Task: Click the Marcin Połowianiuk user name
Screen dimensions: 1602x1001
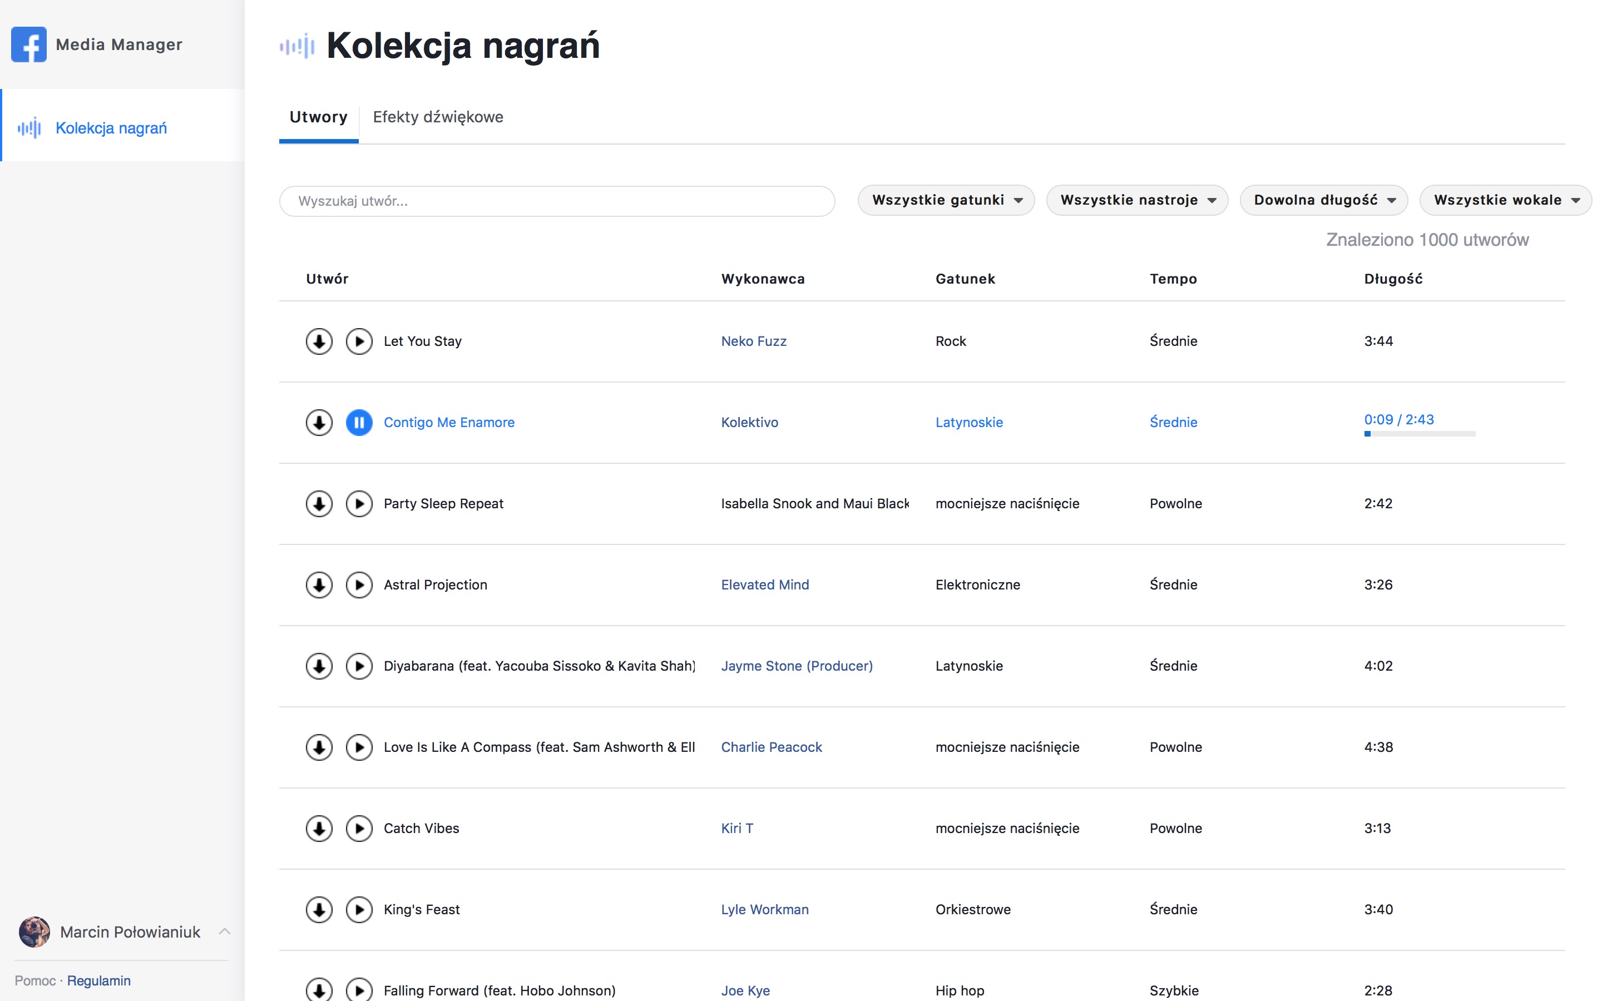Action: (x=130, y=931)
